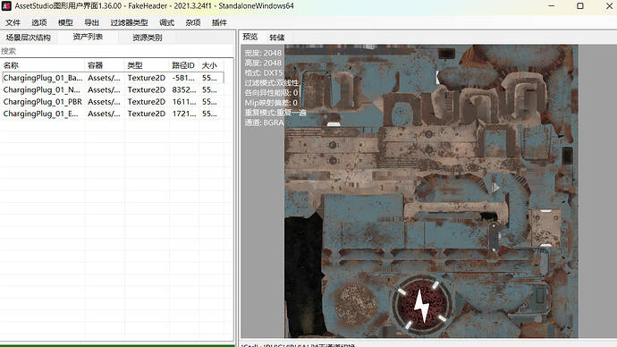This screenshot has width=617, height=347.
Task: Click the AssetStudio app icon in title bar
Action: (6, 6)
